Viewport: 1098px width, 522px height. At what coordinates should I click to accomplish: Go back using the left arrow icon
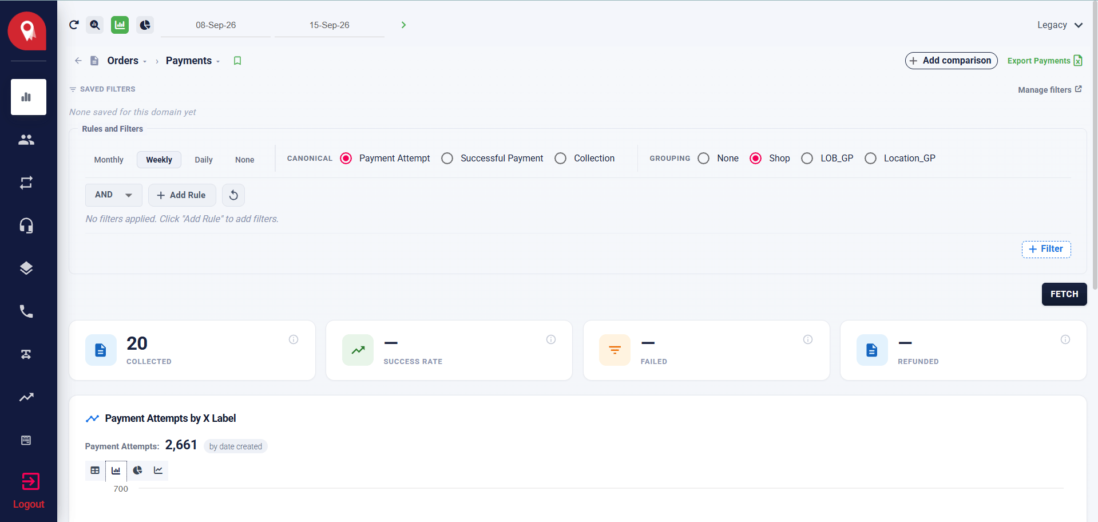(78, 61)
